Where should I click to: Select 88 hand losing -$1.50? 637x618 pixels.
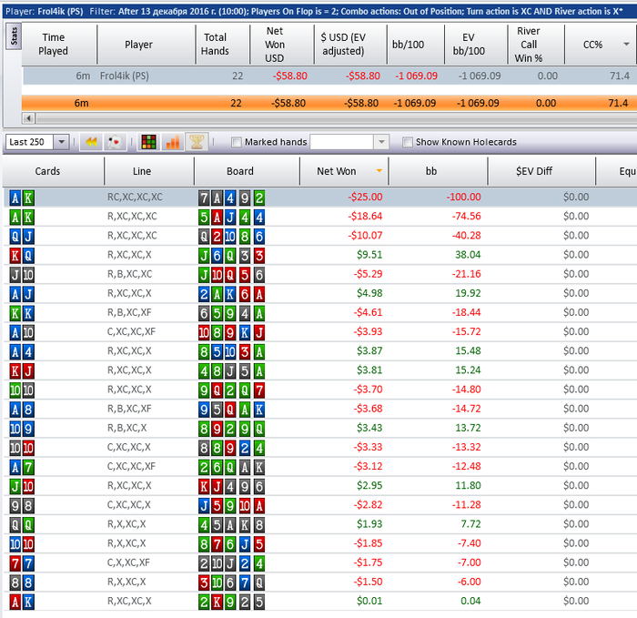(320, 583)
